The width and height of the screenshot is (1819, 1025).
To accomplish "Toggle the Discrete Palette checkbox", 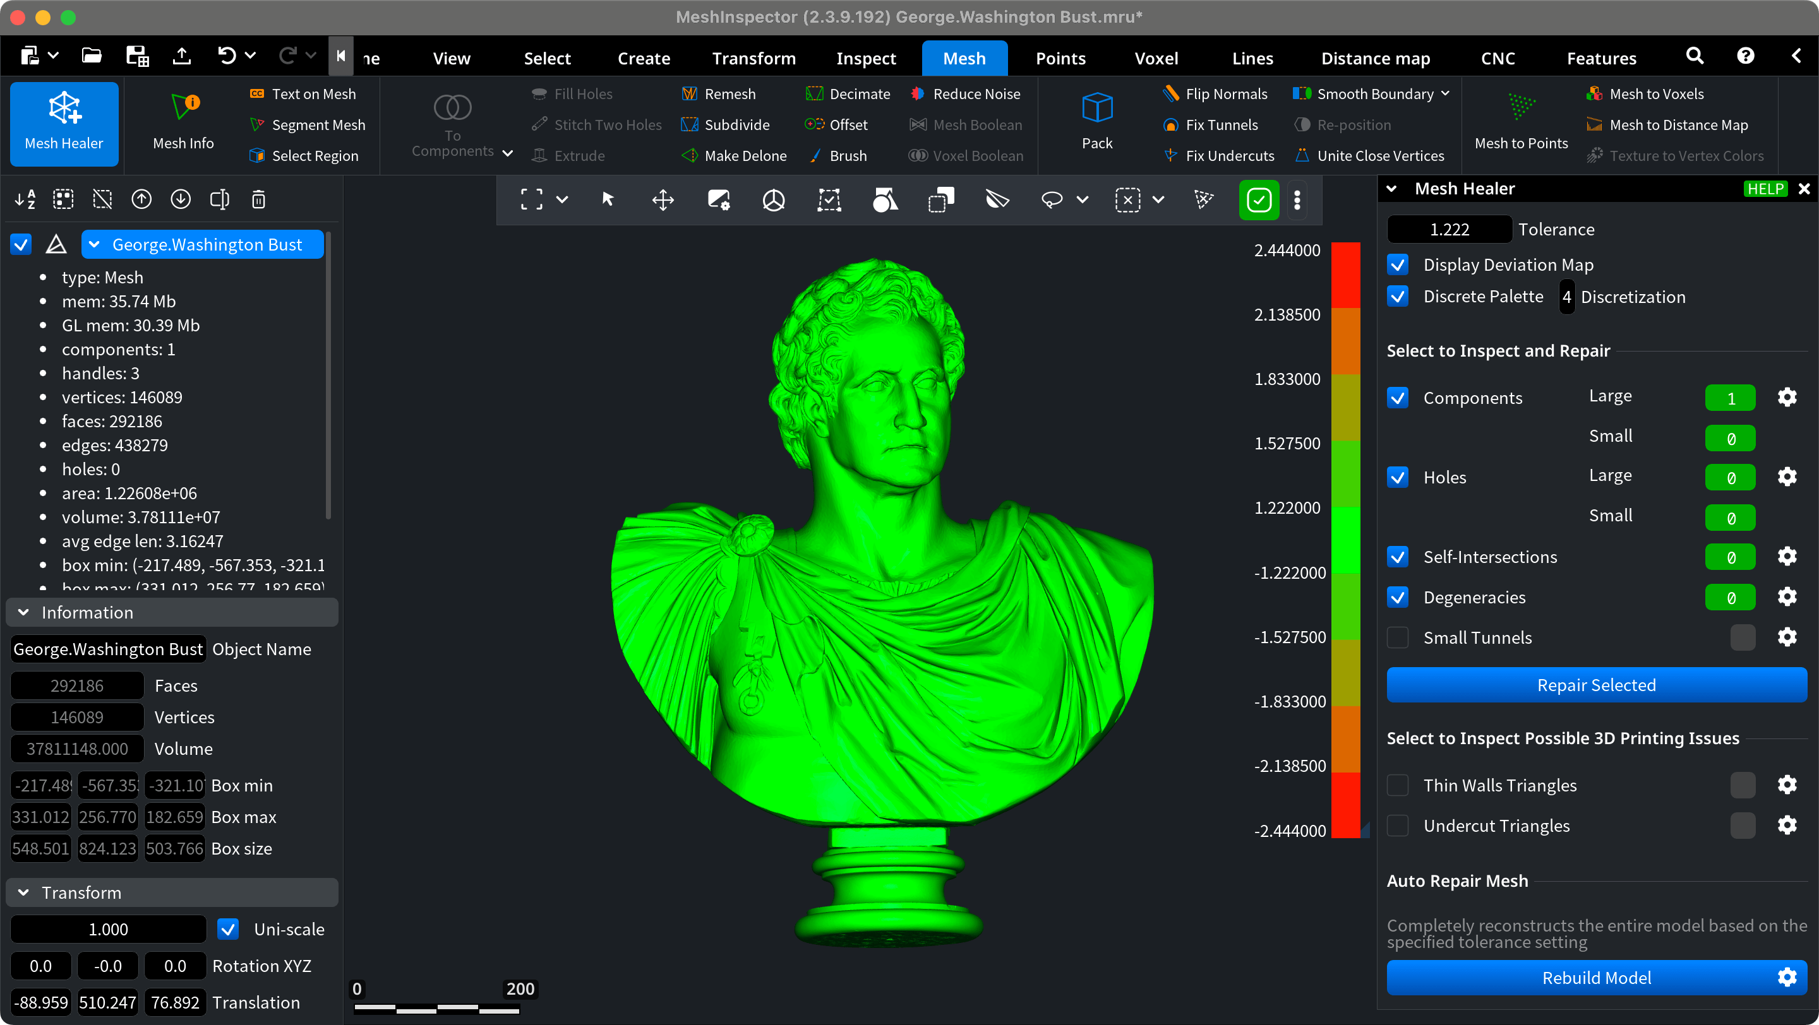I will [1399, 296].
